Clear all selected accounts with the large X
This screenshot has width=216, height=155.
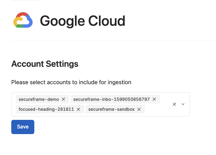click(x=174, y=104)
